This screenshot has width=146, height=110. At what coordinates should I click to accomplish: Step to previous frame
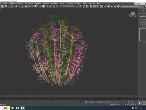pyautogui.click(x=128, y=102)
